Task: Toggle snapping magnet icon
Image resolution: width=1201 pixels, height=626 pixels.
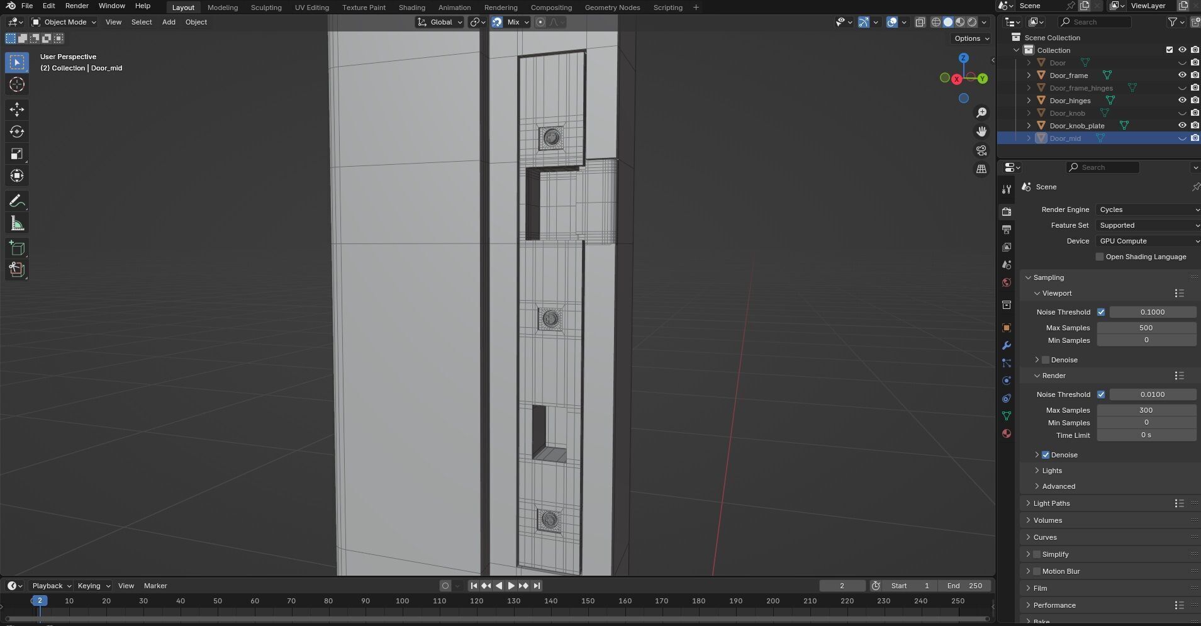Action: (x=497, y=22)
